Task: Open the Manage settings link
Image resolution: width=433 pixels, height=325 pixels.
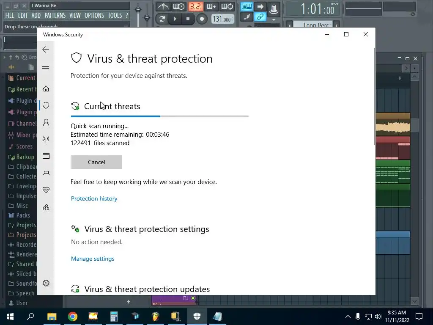Action: click(x=93, y=259)
